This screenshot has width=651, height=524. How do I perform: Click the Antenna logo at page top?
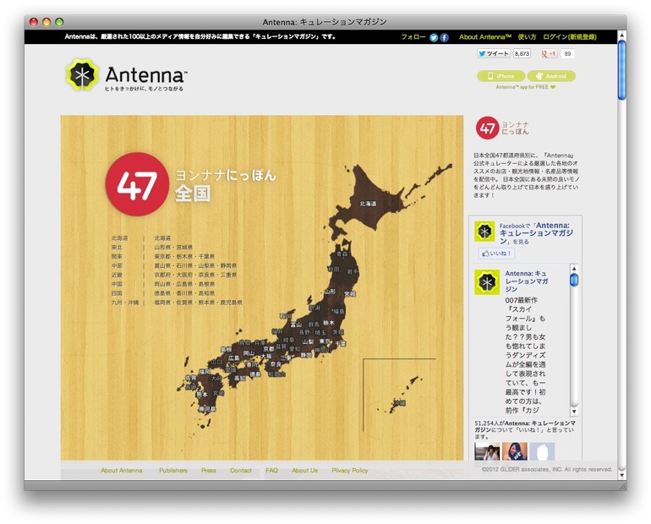[125, 74]
